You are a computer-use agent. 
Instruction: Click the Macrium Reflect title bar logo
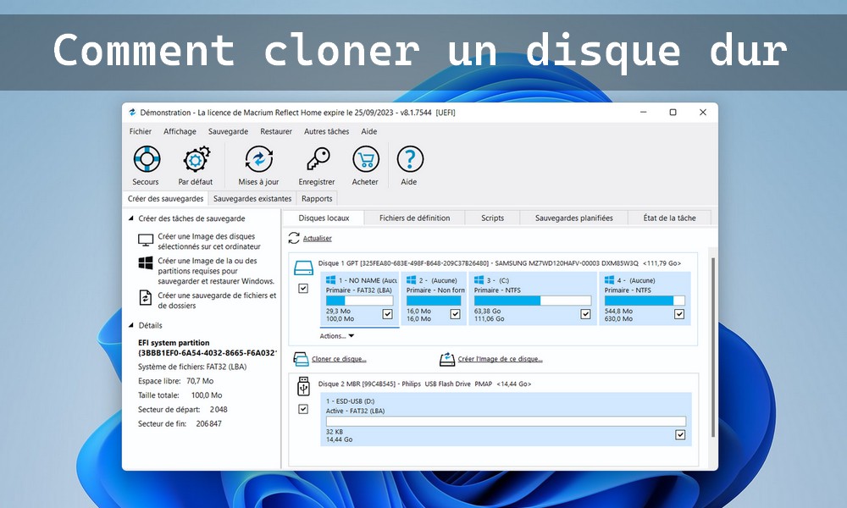coord(132,113)
